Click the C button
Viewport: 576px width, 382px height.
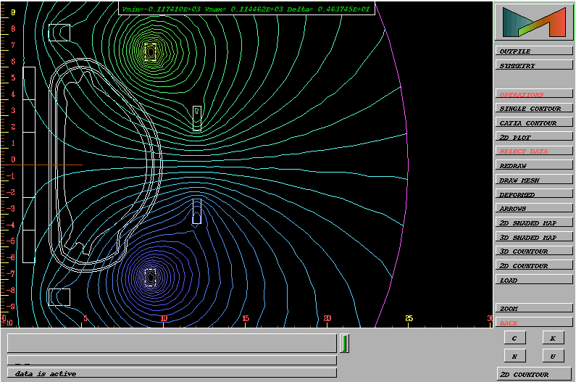(515, 338)
